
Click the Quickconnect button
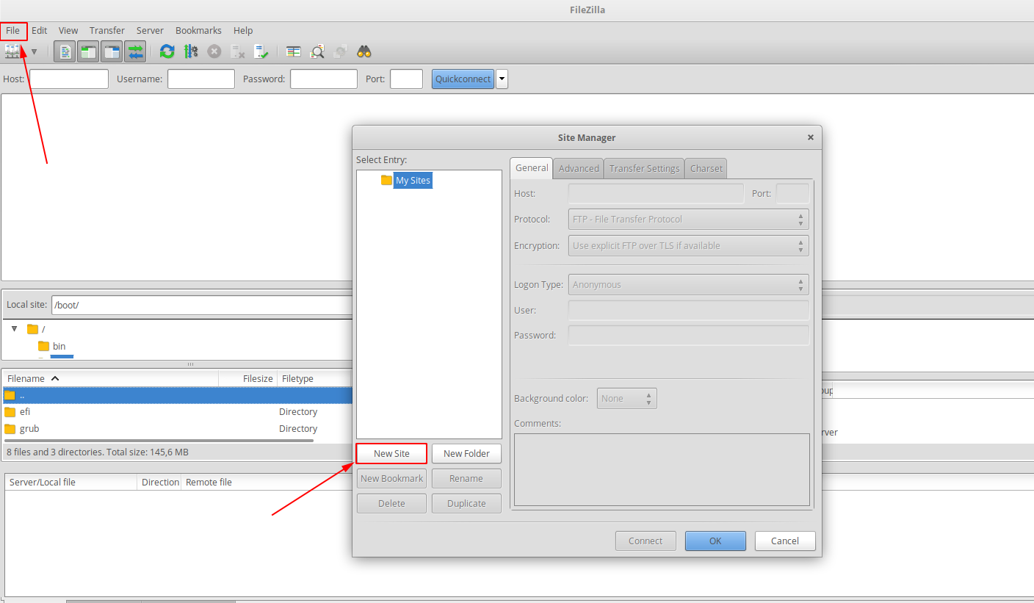(463, 79)
